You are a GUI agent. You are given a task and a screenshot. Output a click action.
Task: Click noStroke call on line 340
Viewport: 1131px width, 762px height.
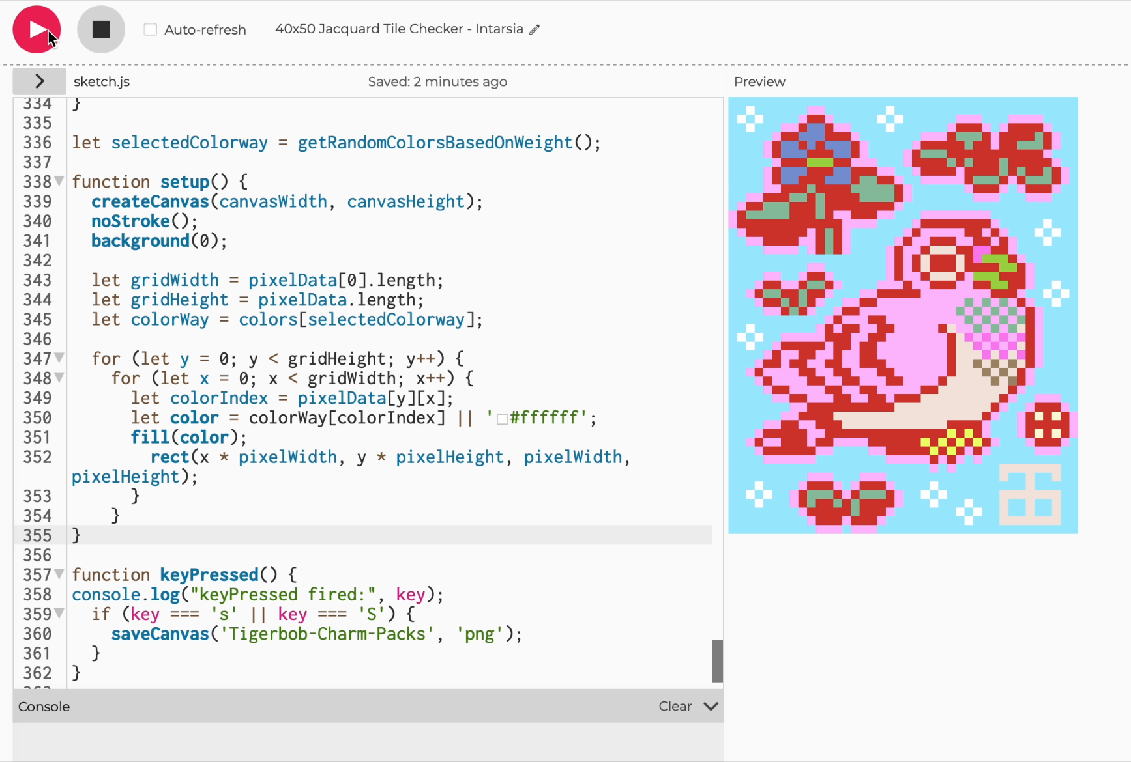coord(144,221)
